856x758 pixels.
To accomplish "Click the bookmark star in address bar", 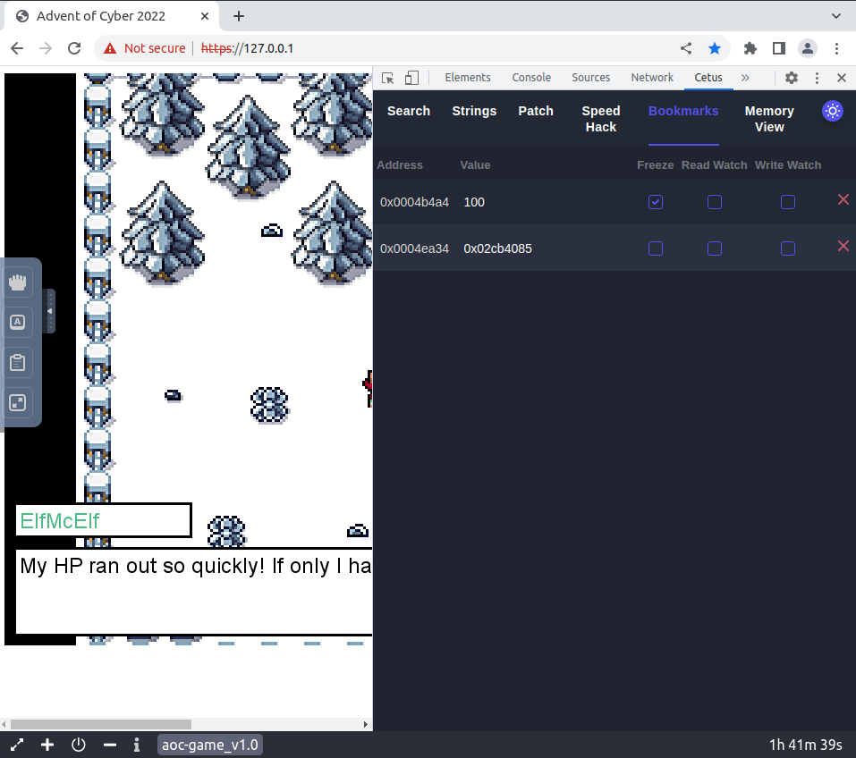I will (715, 48).
